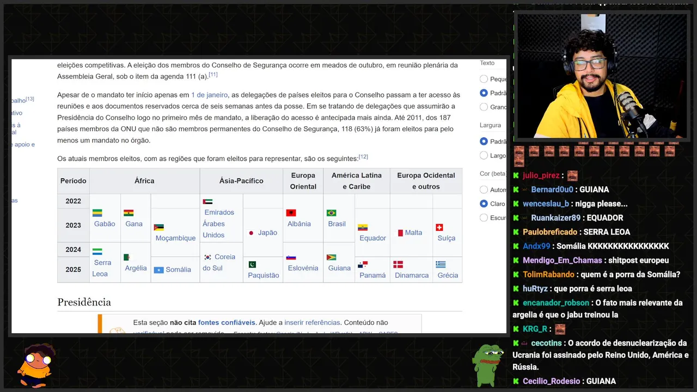
Task: Open the Albânia article link
Action: [x=299, y=224]
